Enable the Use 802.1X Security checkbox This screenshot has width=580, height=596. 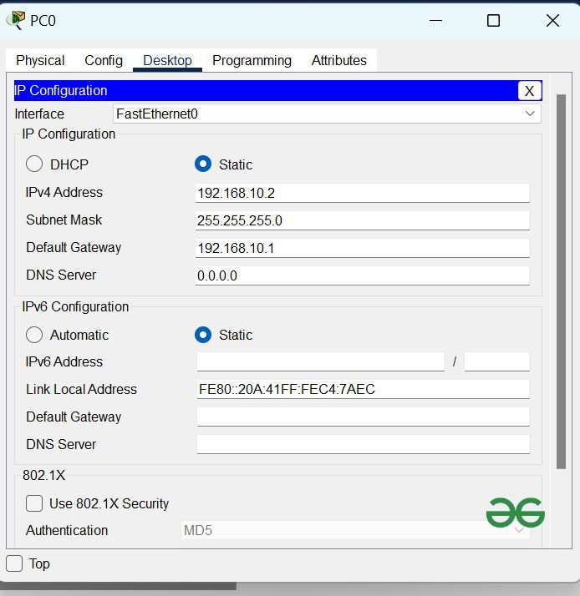point(34,503)
